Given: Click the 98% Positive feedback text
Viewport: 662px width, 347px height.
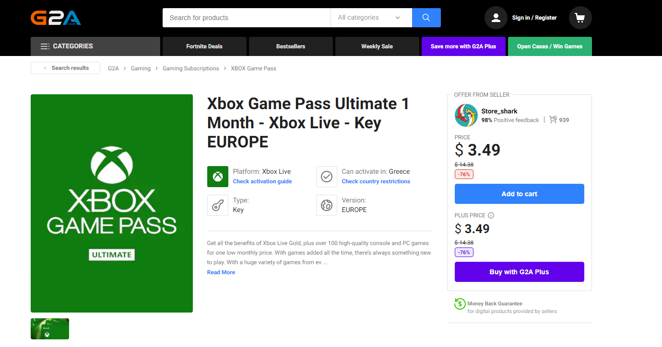Looking at the screenshot, I should pos(510,120).
